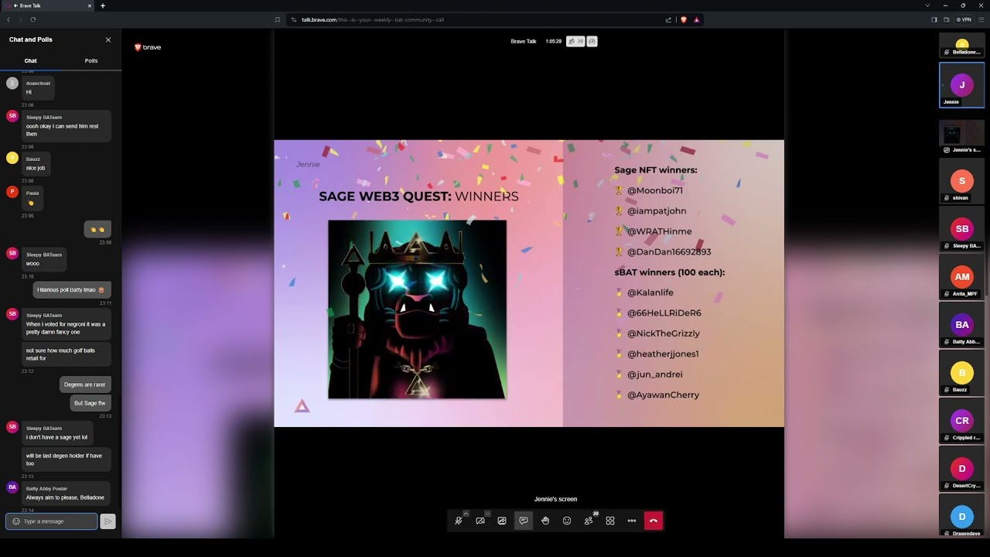Click the Brave logo in header

point(148,47)
